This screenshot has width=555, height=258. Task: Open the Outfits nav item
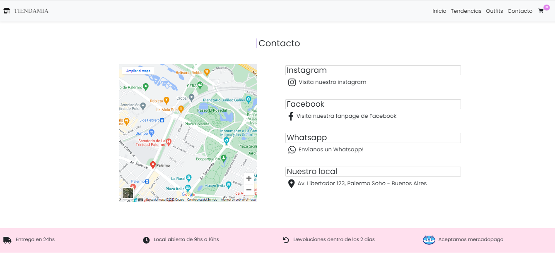pos(495,11)
